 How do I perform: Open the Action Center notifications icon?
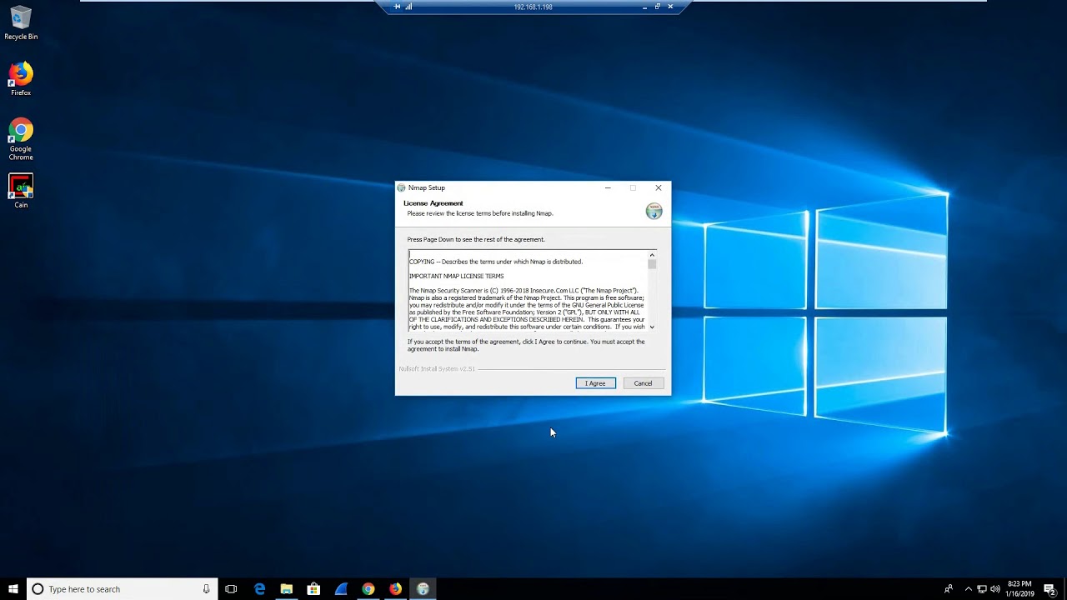click(1050, 589)
